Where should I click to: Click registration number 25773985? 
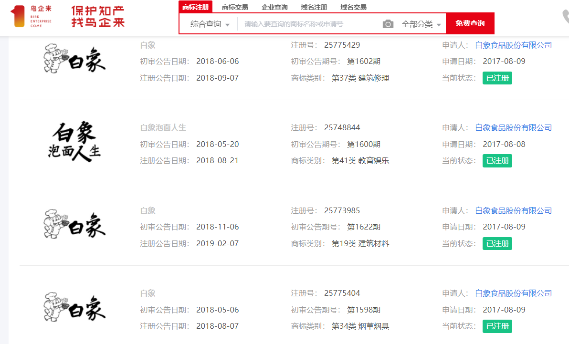pos(342,210)
